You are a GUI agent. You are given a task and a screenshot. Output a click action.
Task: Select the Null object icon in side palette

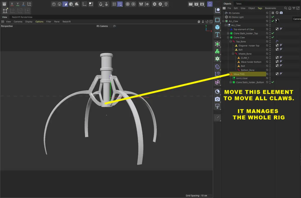tap(217, 10)
